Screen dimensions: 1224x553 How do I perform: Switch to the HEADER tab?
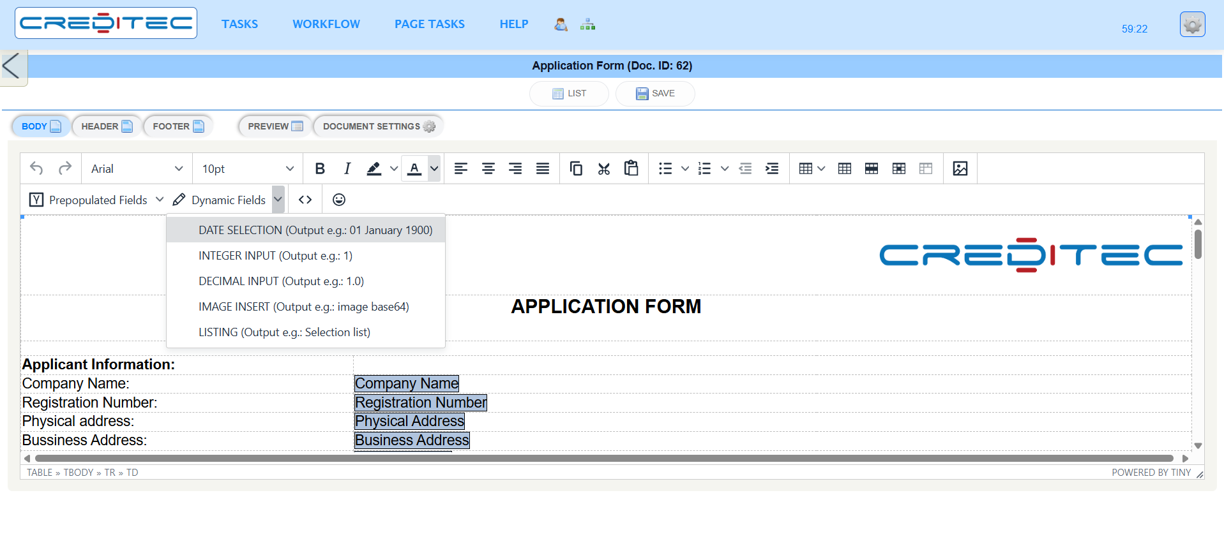coord(107,126)
